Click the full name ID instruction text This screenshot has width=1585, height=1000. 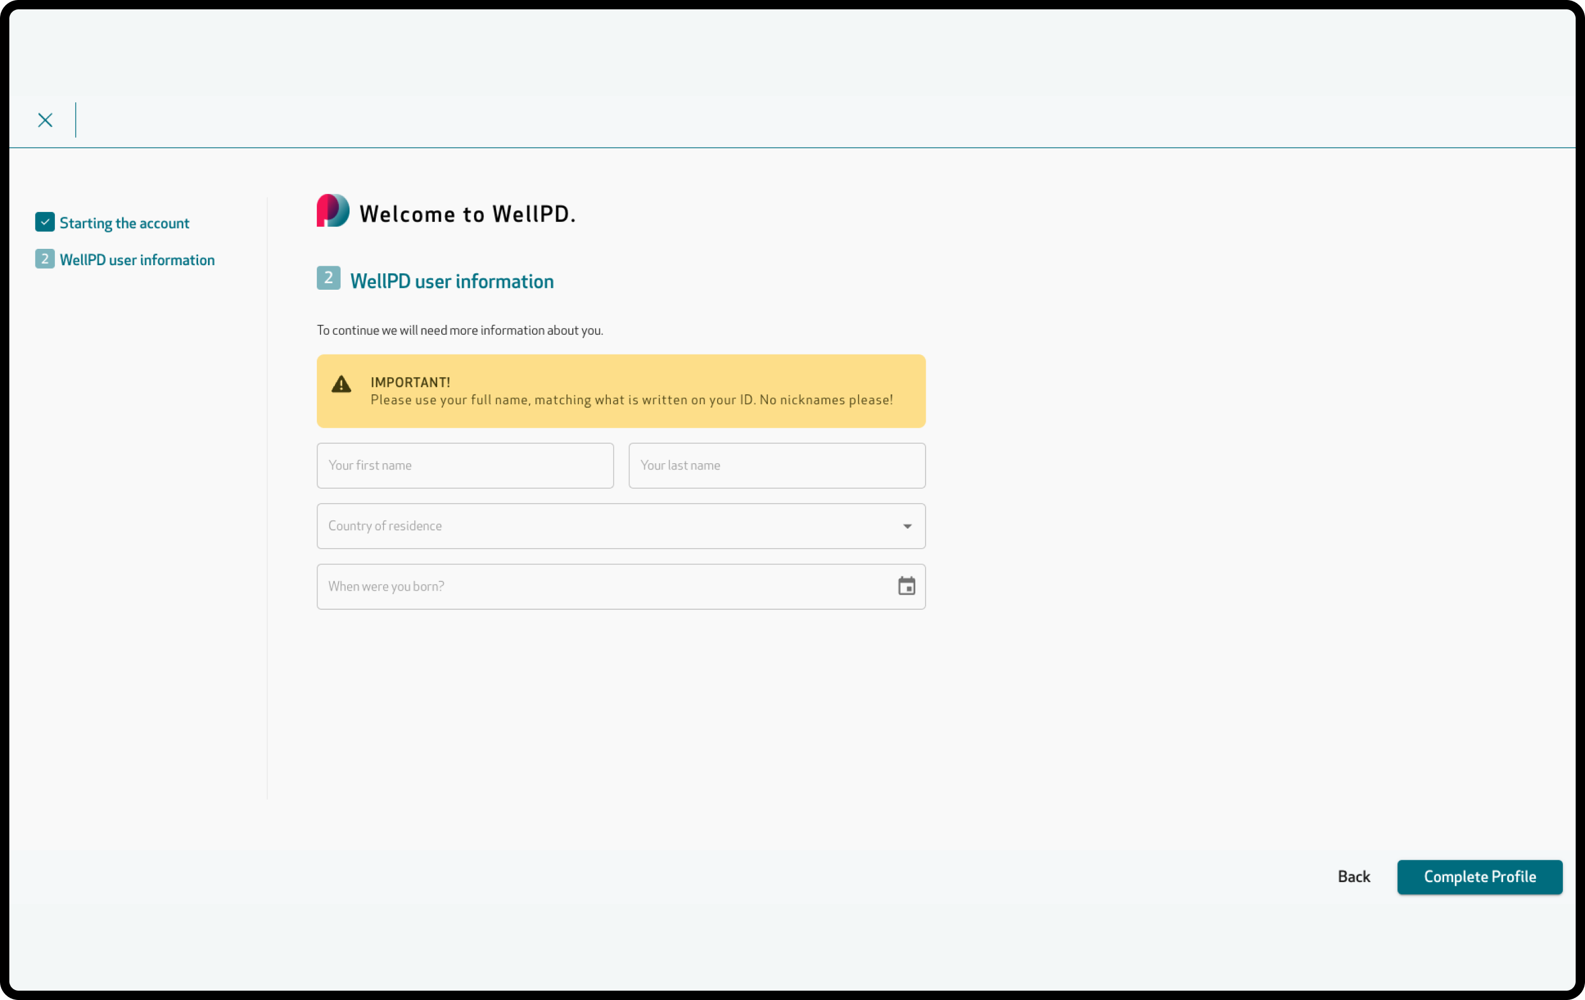[x=631, y=400]
